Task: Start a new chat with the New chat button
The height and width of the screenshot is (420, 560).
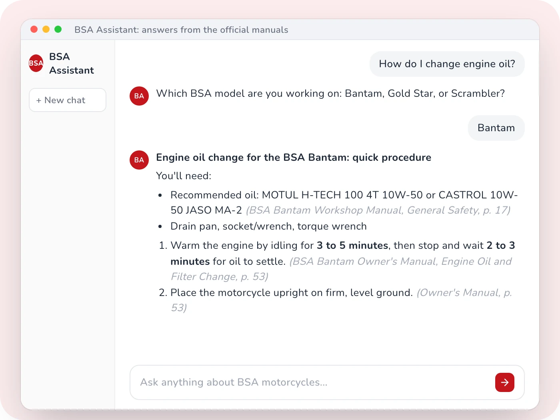Action: coord(68,100)
